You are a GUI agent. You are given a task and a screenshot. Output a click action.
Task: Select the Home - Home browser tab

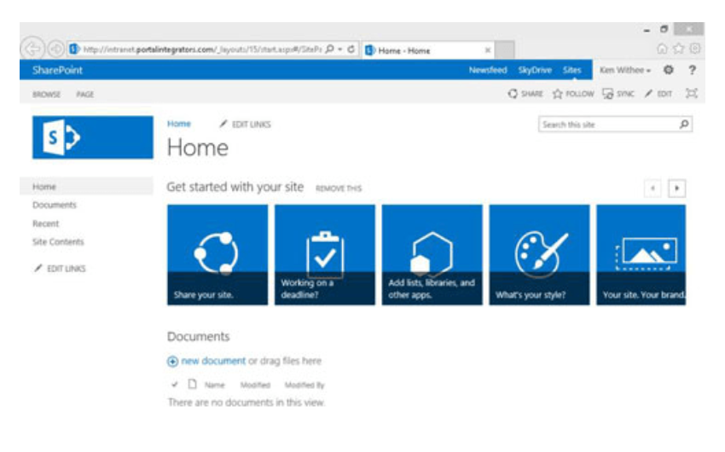tap(427, 50)
